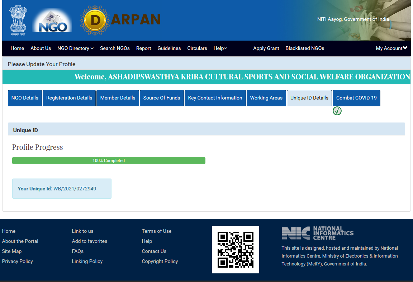Viewport: 413px width, 282px height.
Task: Open Apply Grant in navigation bar
Action: [x=266, y=48]
